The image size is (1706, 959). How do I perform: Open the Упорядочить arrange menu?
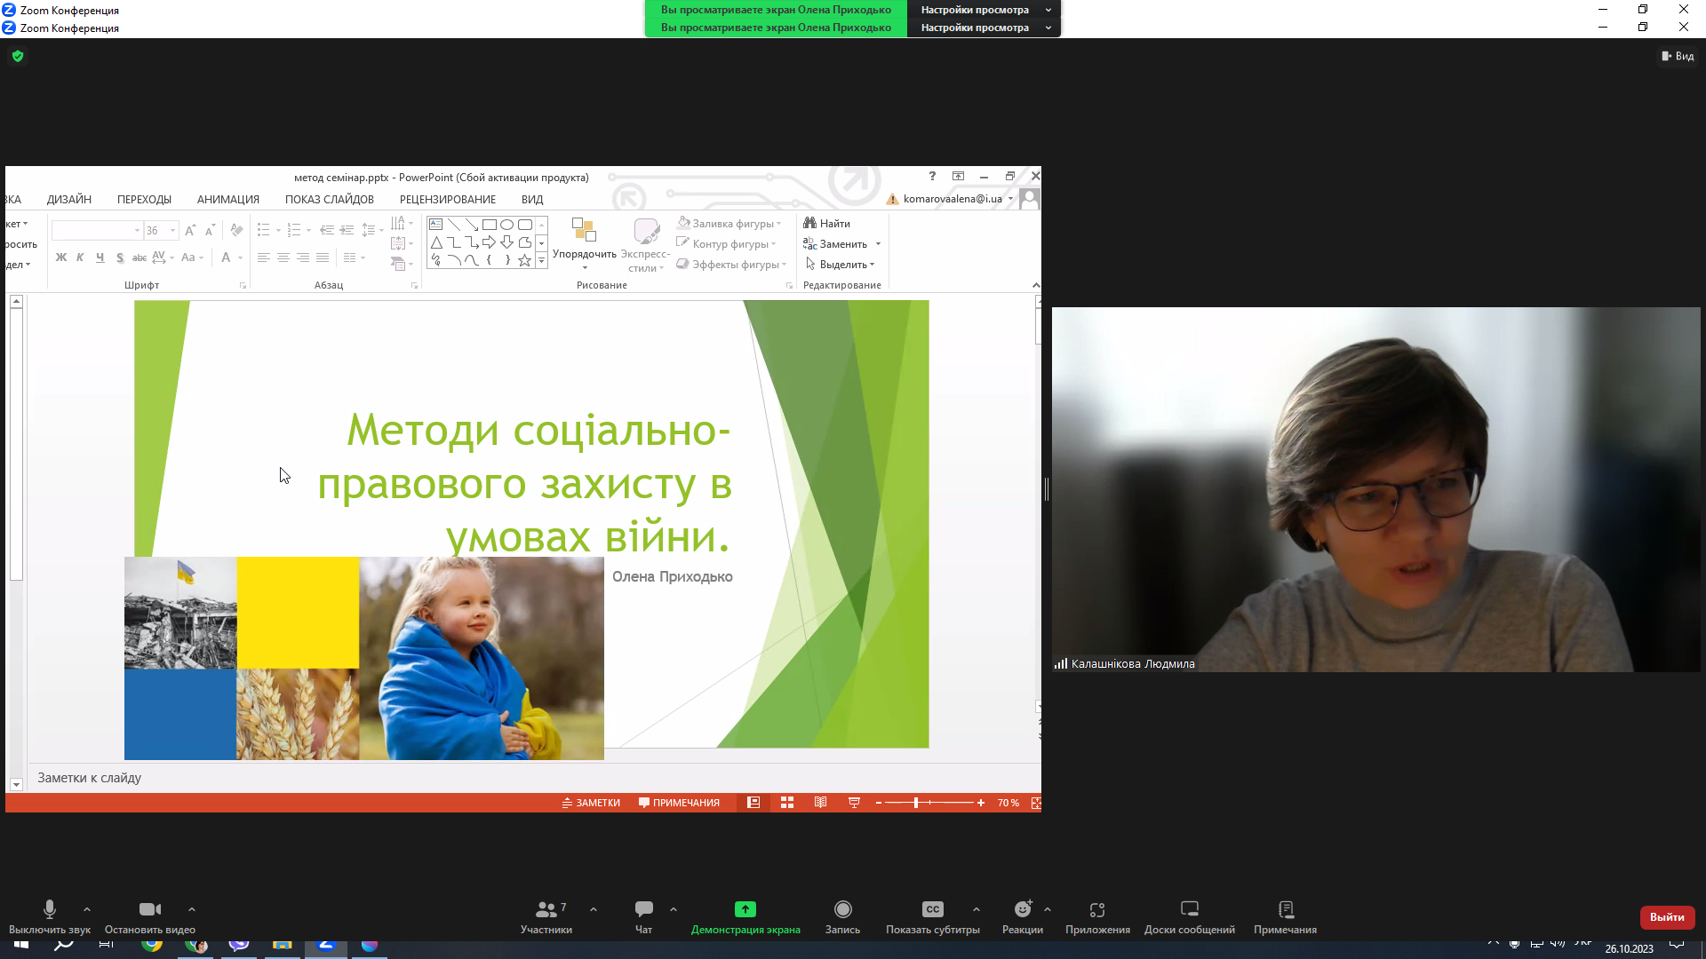click(x=585, y=244)
